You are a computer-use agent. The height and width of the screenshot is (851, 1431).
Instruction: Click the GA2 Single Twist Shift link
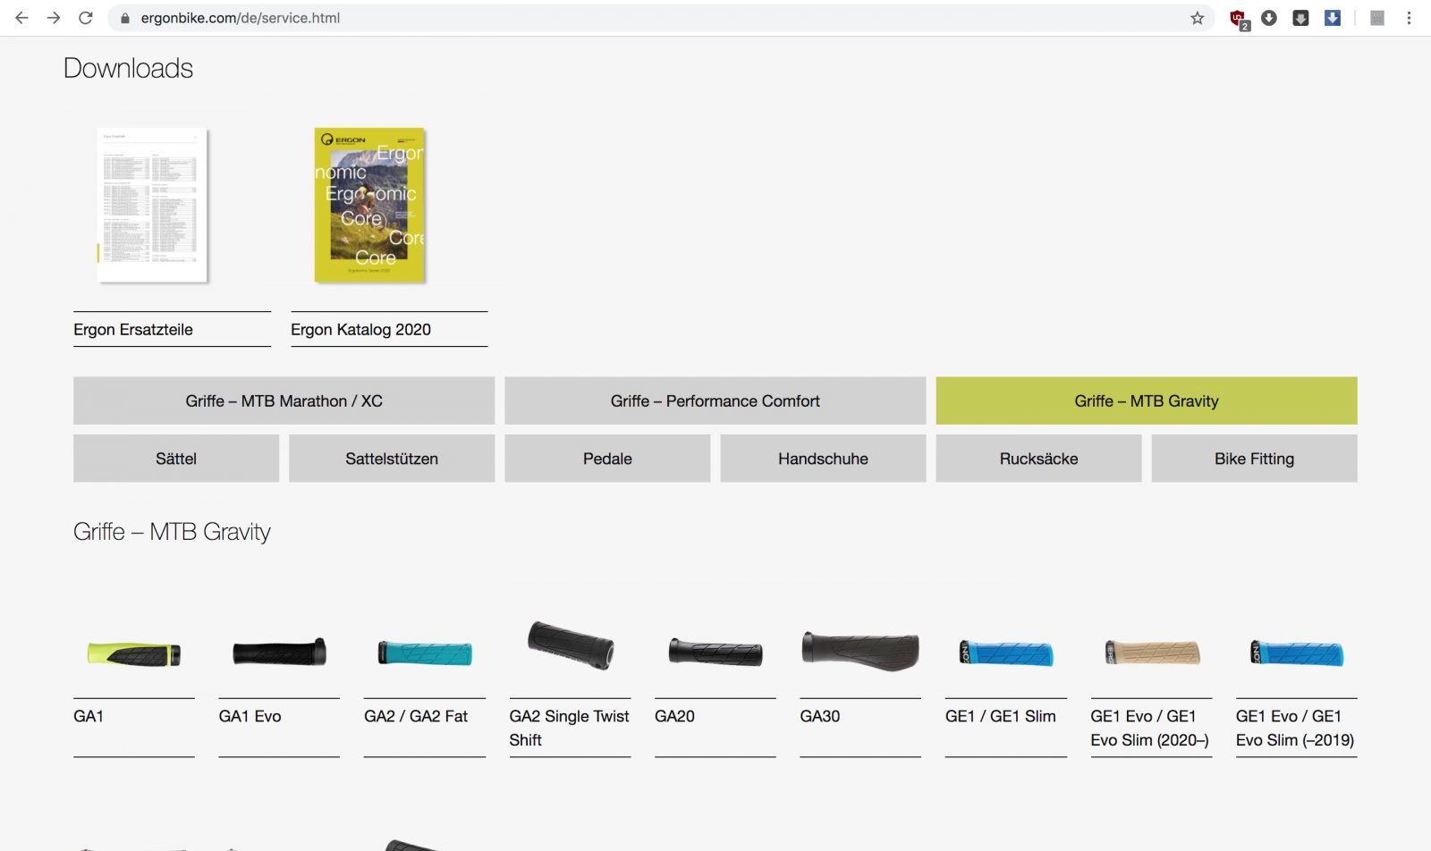click(569, 728)
